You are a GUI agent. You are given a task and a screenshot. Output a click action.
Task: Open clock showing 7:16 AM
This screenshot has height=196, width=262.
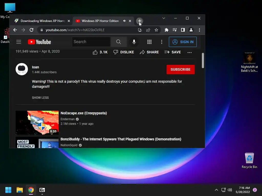point(243,190)
